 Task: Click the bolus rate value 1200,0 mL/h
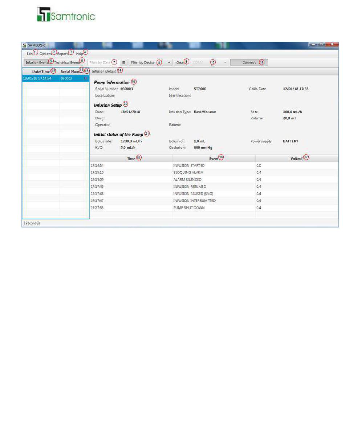click(x=131, y=141)
